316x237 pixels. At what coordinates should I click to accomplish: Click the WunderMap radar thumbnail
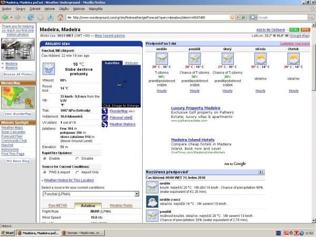coord(18,98)
